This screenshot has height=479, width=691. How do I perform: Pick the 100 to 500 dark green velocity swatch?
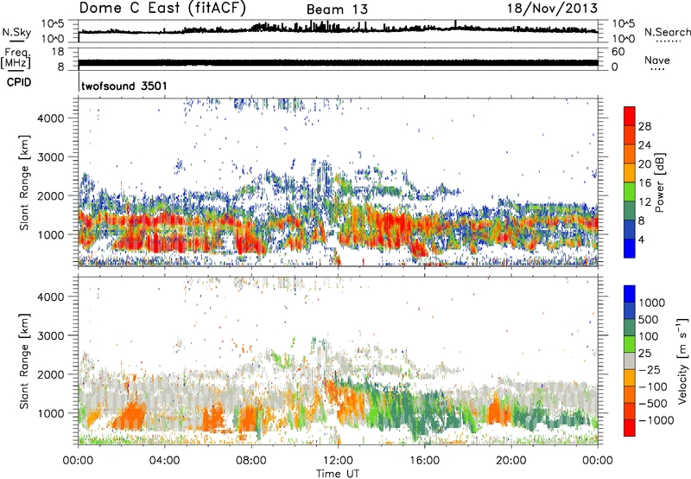(x=630, y=328)
